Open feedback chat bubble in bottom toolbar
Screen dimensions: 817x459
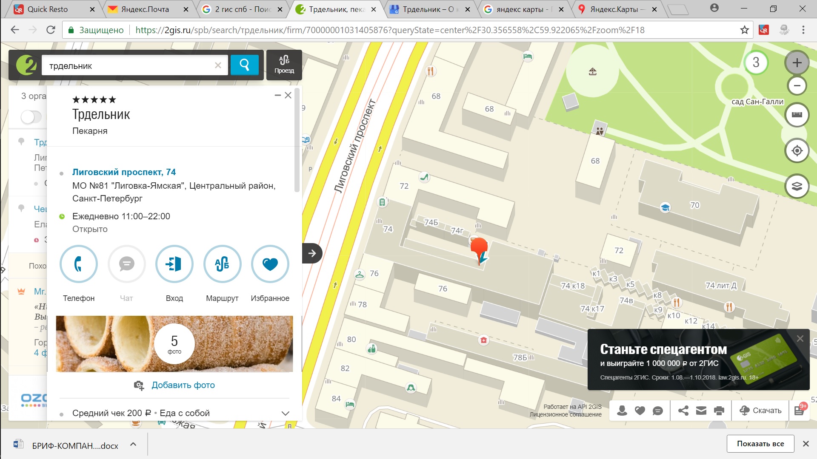657,411
